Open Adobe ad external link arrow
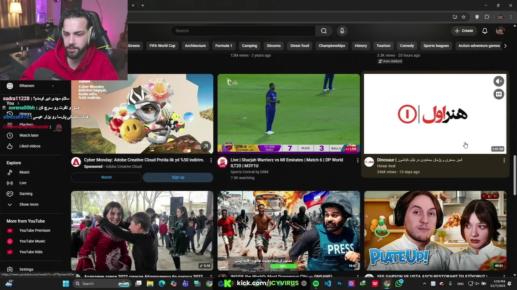 point(206,146)
